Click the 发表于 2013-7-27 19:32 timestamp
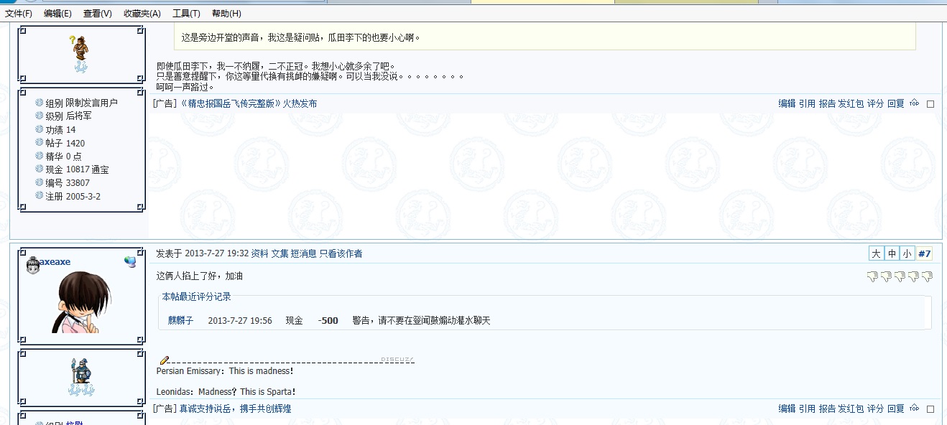Image resolution: width=947 pixels, height=425 pixels. tap(203, 253)
